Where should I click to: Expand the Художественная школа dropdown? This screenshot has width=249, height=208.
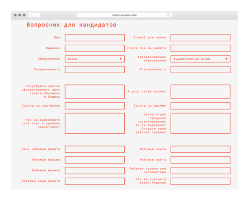coord(200,59)
